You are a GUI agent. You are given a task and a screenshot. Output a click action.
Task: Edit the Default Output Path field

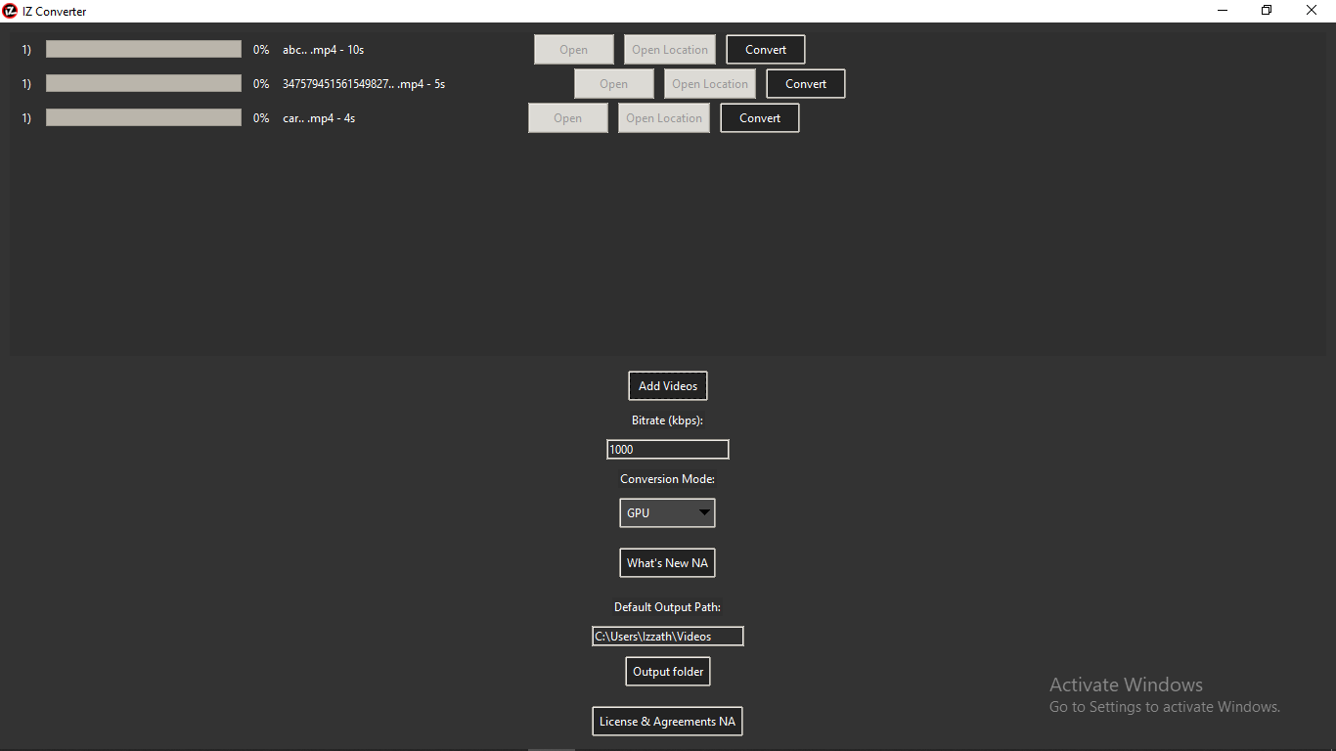pyautogui.click(x=667, y=636)
